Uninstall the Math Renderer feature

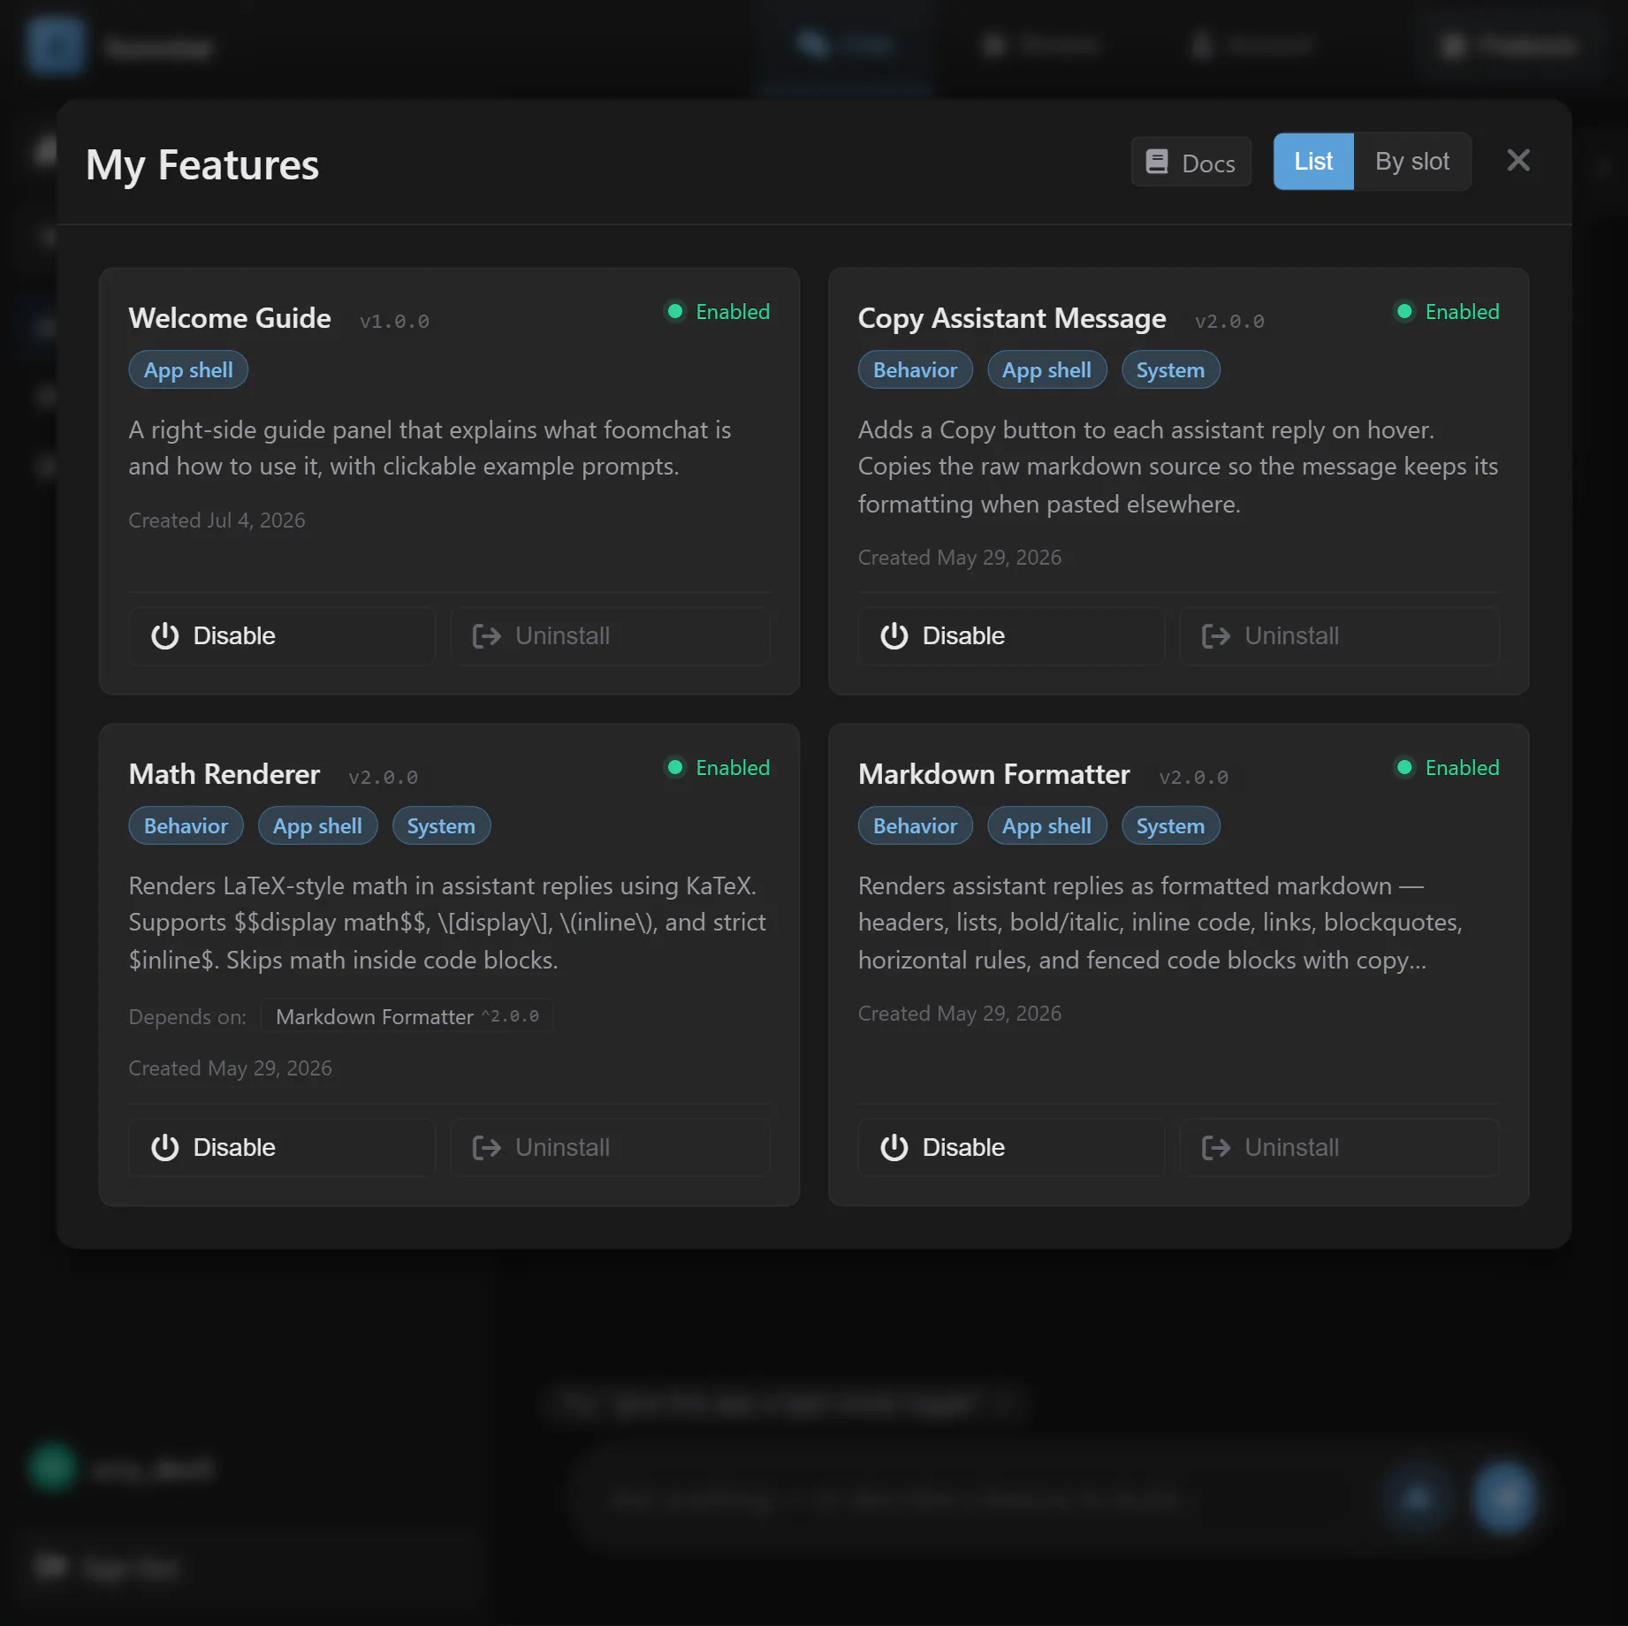[610, 1148]
